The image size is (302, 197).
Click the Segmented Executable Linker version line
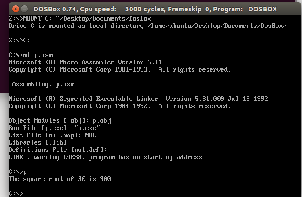pos(138,98)
